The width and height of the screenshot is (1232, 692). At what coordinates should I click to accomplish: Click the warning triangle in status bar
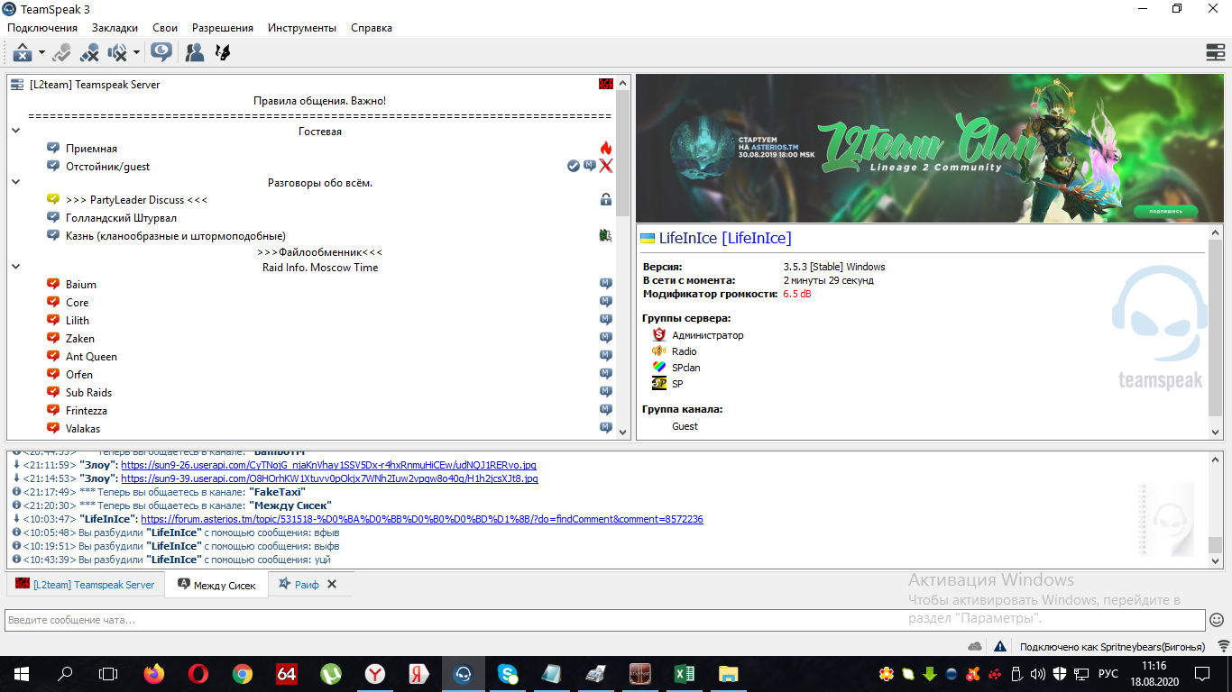999,646
